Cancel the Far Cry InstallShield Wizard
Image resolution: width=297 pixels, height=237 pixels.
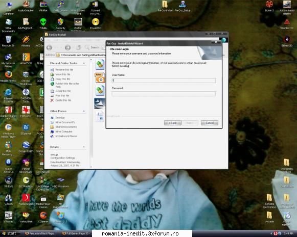(x=210, y=123)
